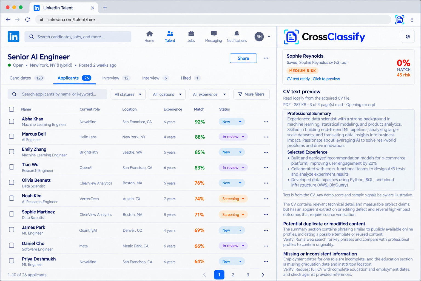The image size is (421, 281).
Task: Change Sophie Martinez's Screening status
Action: 233,215
